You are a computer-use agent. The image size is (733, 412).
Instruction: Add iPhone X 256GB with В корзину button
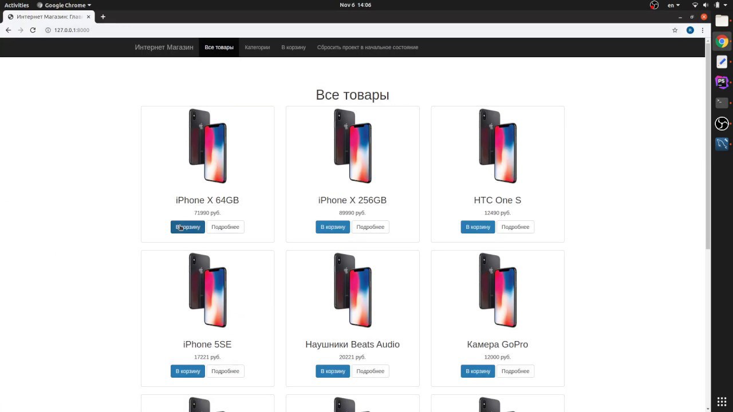pyautogui.click(x=333, y=227)
